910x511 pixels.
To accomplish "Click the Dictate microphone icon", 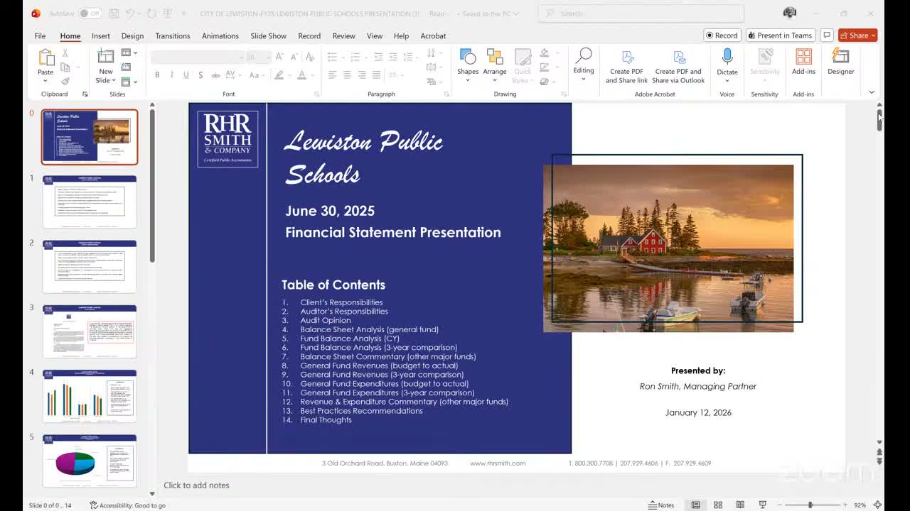I will pyautogui.click(x=727, y=57).
